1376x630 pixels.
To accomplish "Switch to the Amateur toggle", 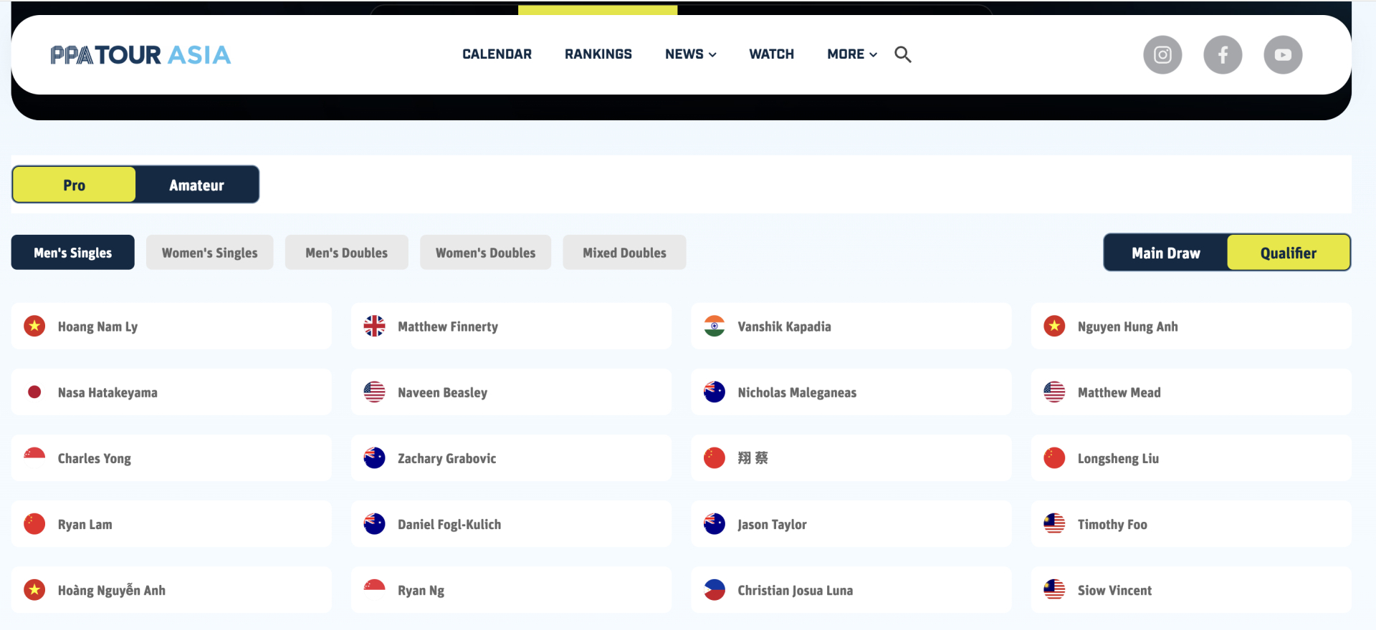I will [196, 185].
